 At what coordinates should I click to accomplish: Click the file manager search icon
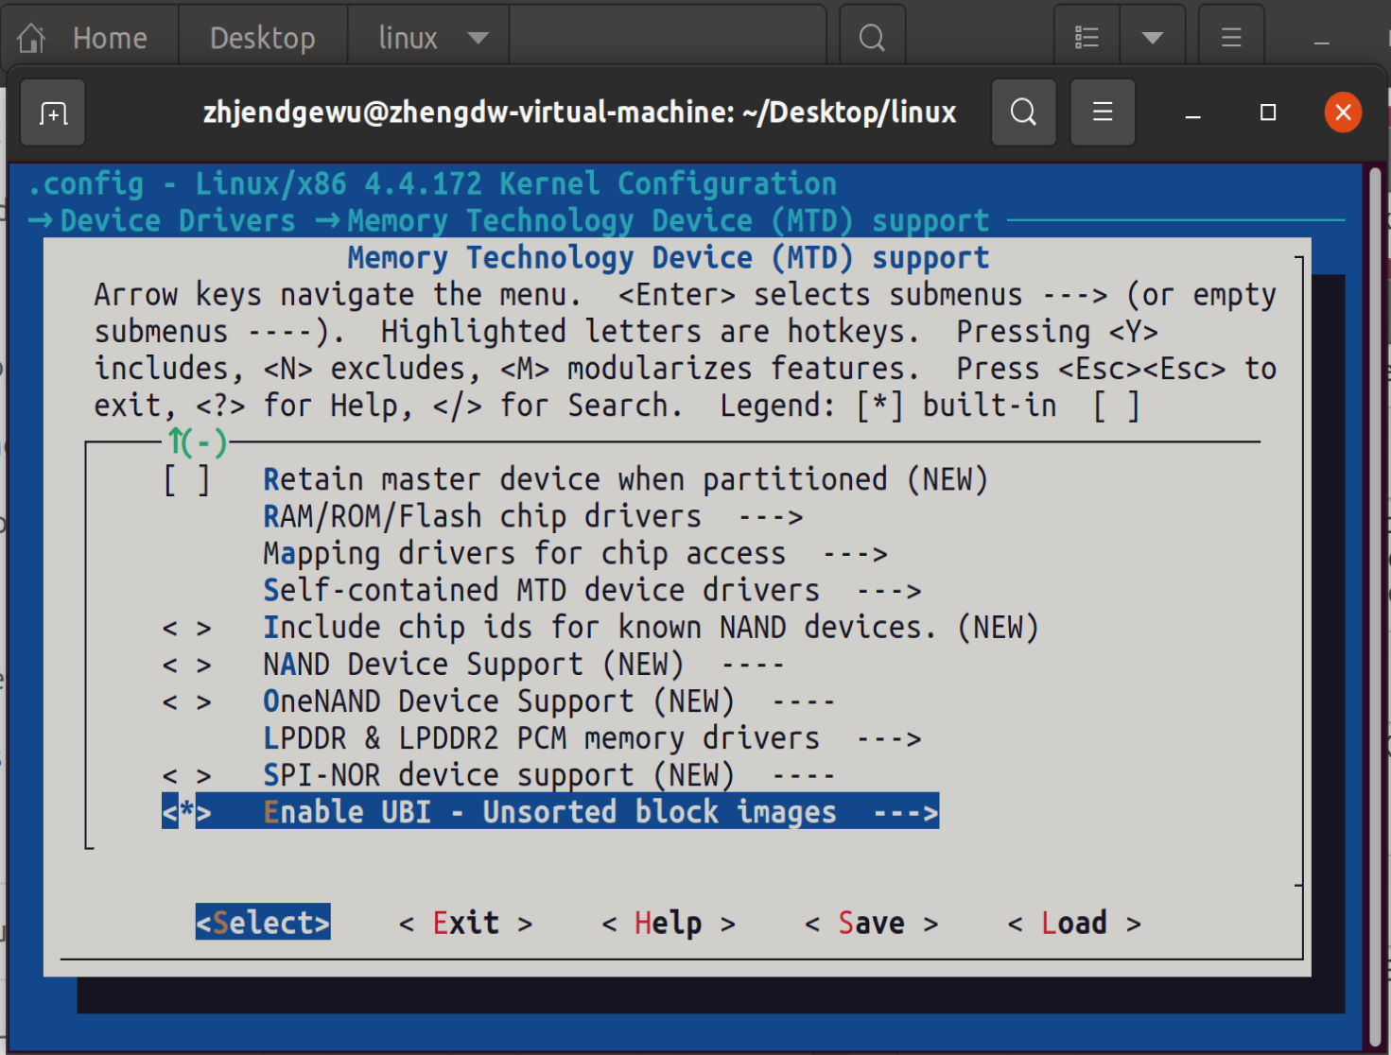tap(872, 38)
